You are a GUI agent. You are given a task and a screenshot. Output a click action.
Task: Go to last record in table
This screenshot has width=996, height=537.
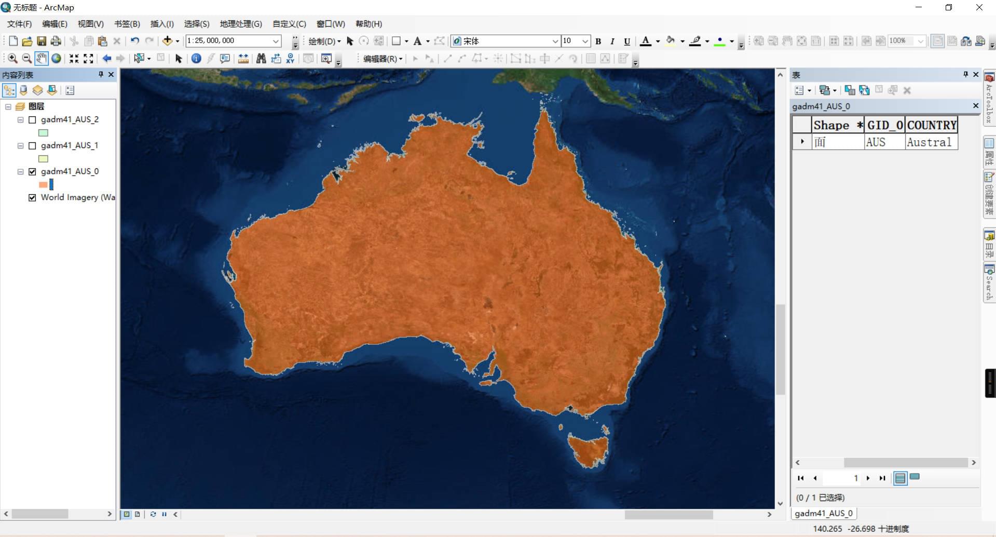pyautogui.click(x=882, y=478)
